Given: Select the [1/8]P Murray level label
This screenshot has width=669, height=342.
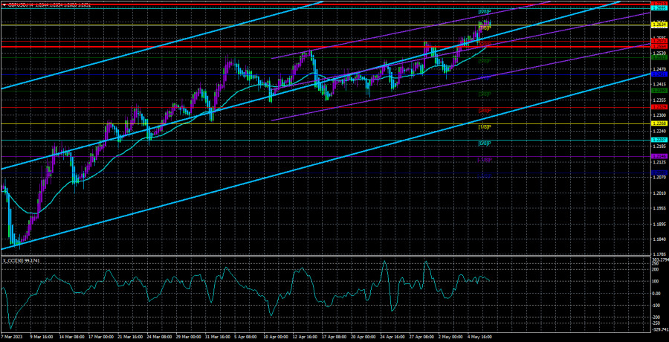Looking at the screenshot, I should coord(484,127).
